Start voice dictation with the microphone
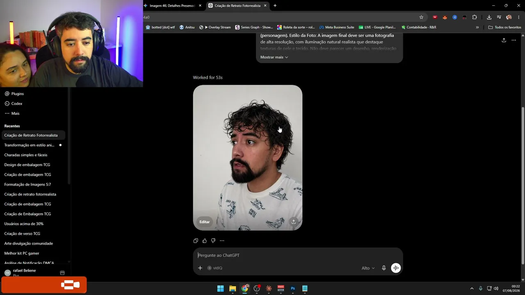Screen dimensions: 525x295 pos(384,268)
